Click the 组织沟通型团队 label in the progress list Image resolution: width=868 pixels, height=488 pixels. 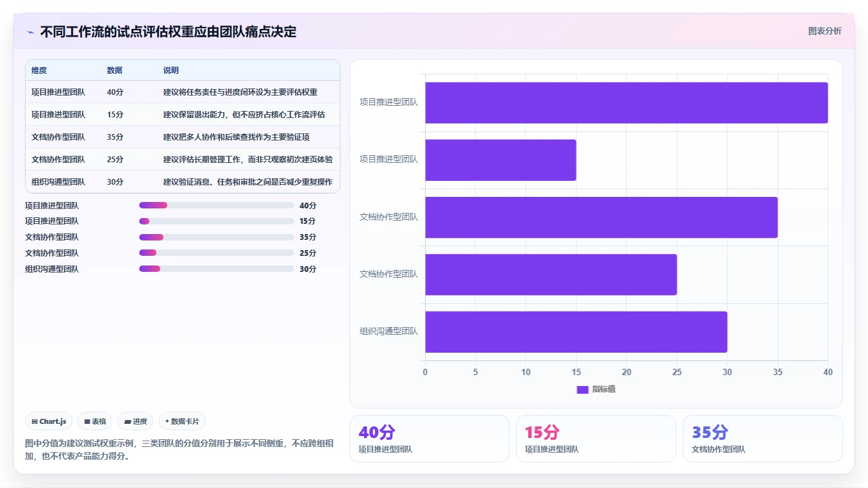(x=52, y=269)
